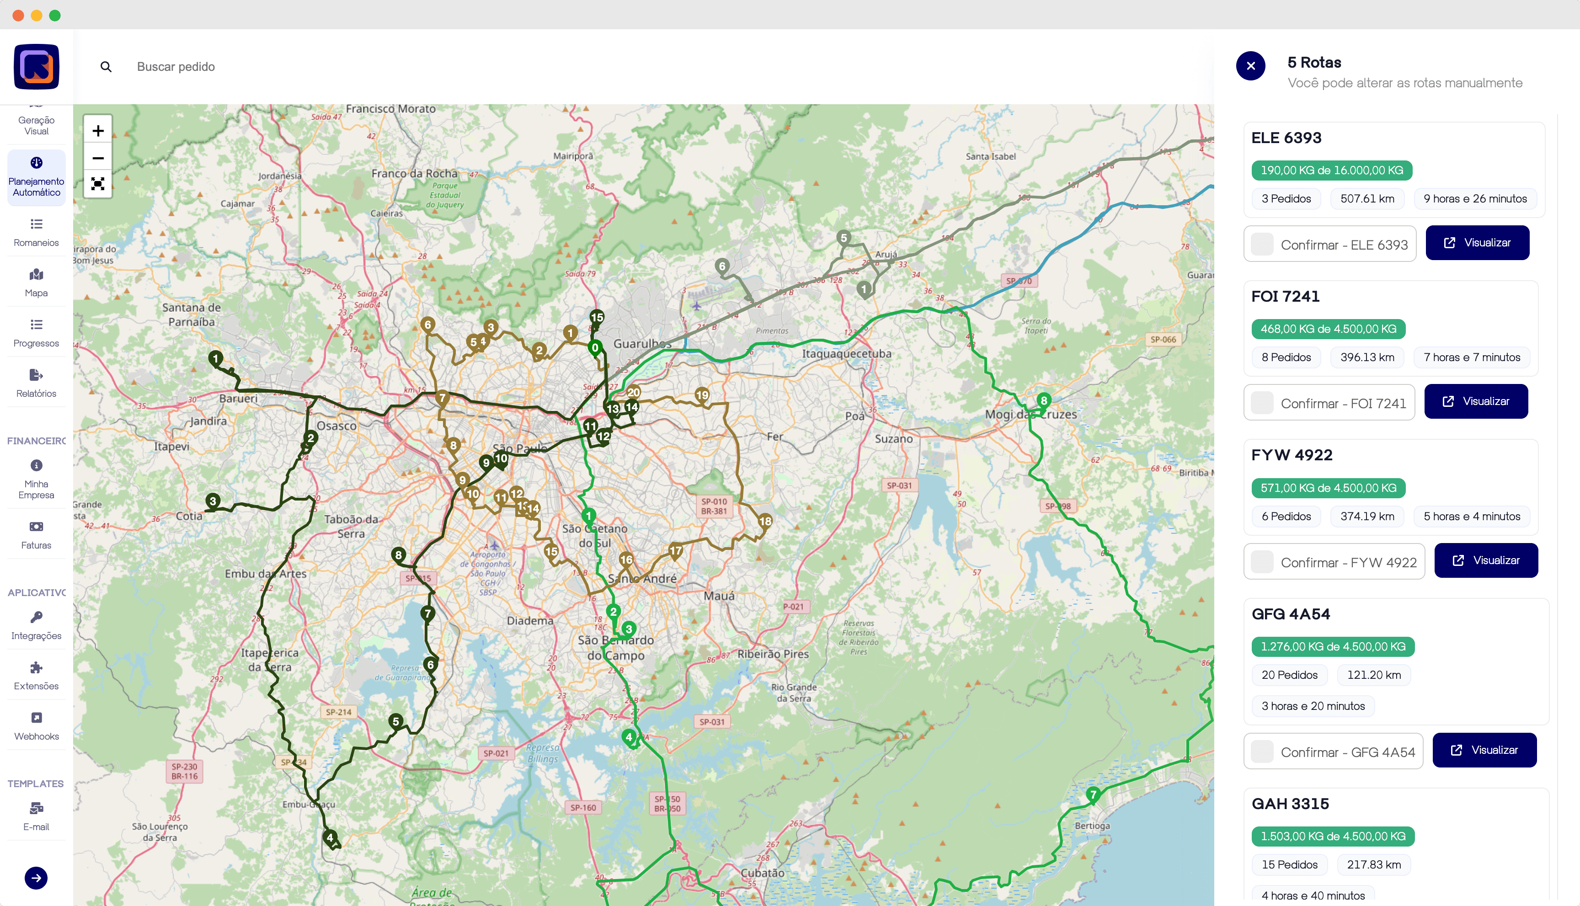1580x906 pixels.
Task: Zoom in on the map
Action: point(98,131)
